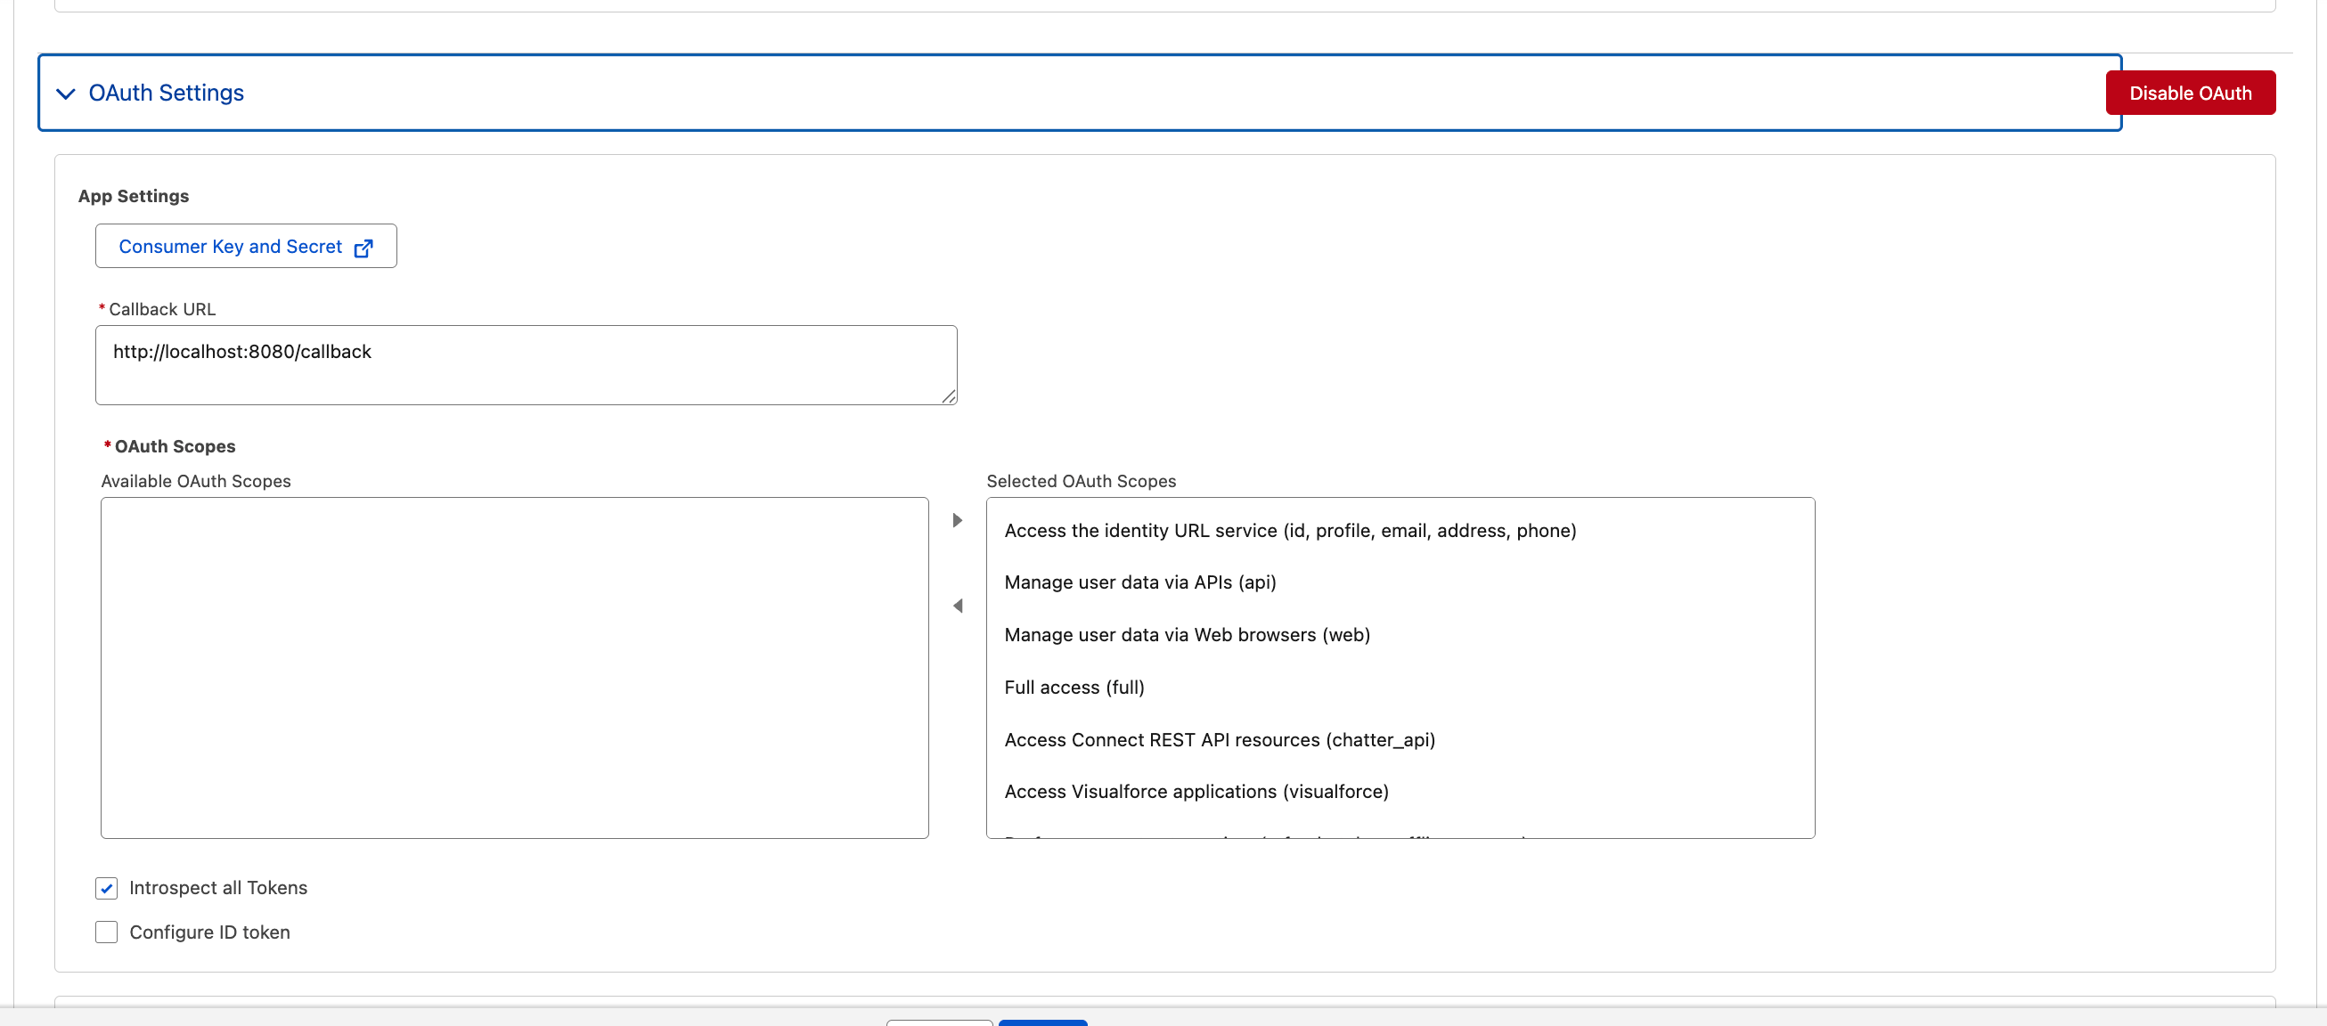Click the App Settings heading

click(x=134, y=196)
